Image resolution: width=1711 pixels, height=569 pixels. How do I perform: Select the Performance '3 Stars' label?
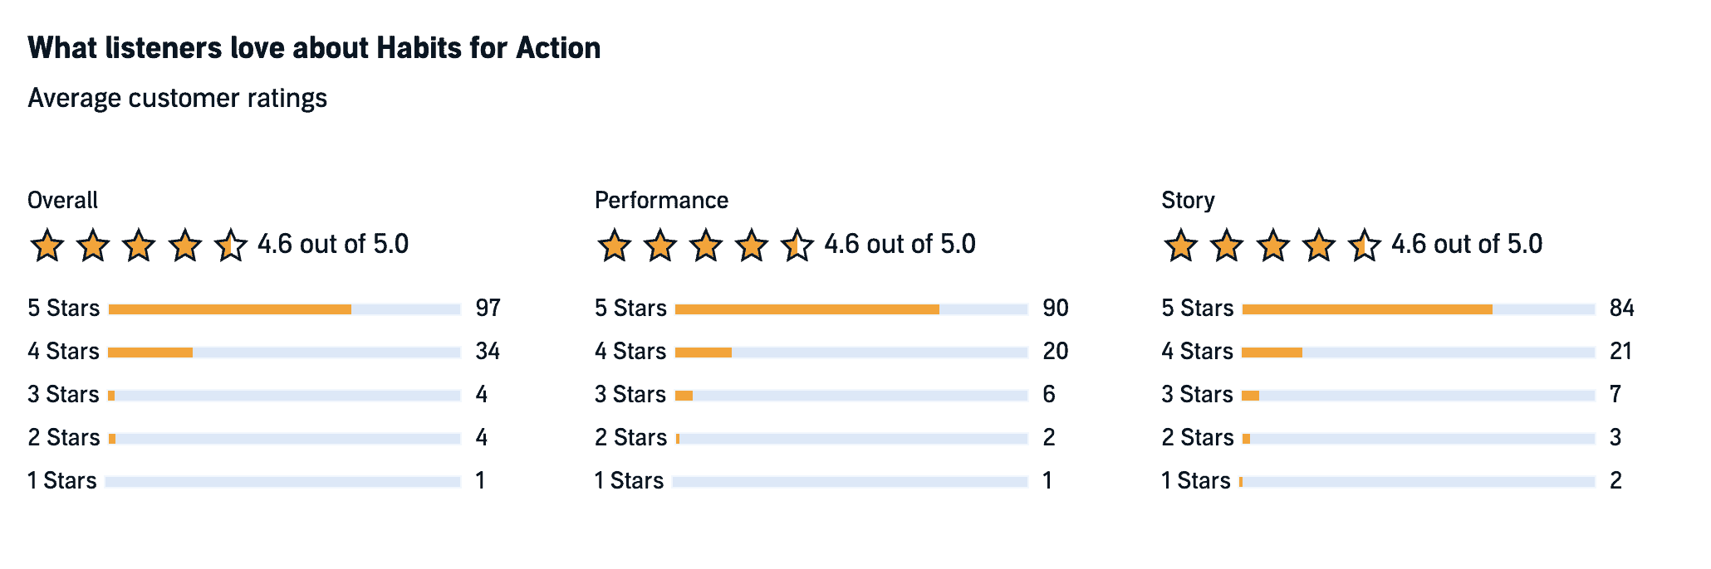[630, 395]
